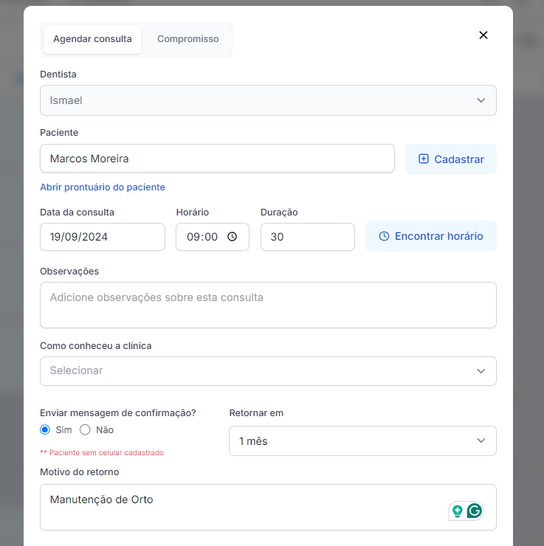Click the clock icon on Encontrar horário

pos(384,236)
